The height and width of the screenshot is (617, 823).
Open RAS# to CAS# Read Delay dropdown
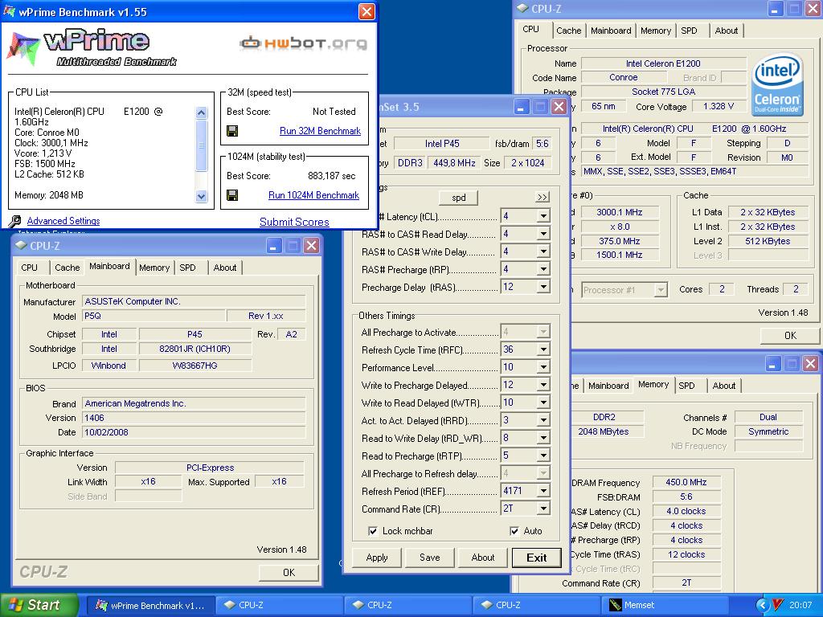[543, 234]
